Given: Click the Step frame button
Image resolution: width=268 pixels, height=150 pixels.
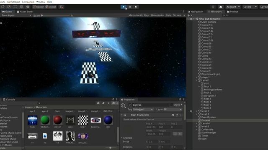Looking at the screenshot, I should pyautogui.click(x=136, y=7).
